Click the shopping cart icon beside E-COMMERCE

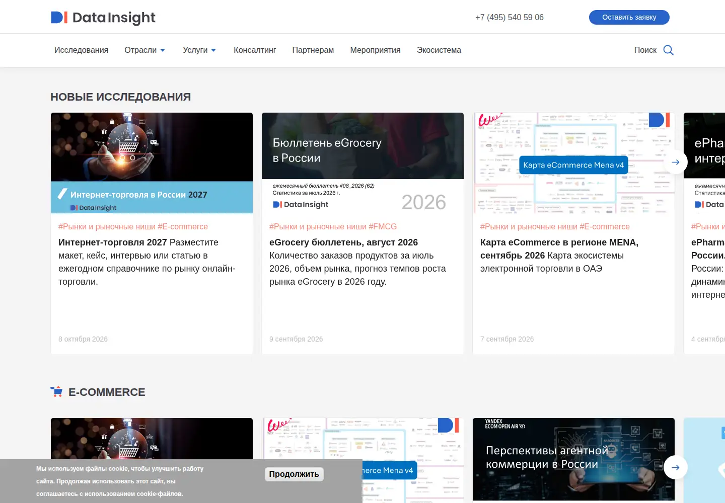click(x=56, y=392)
